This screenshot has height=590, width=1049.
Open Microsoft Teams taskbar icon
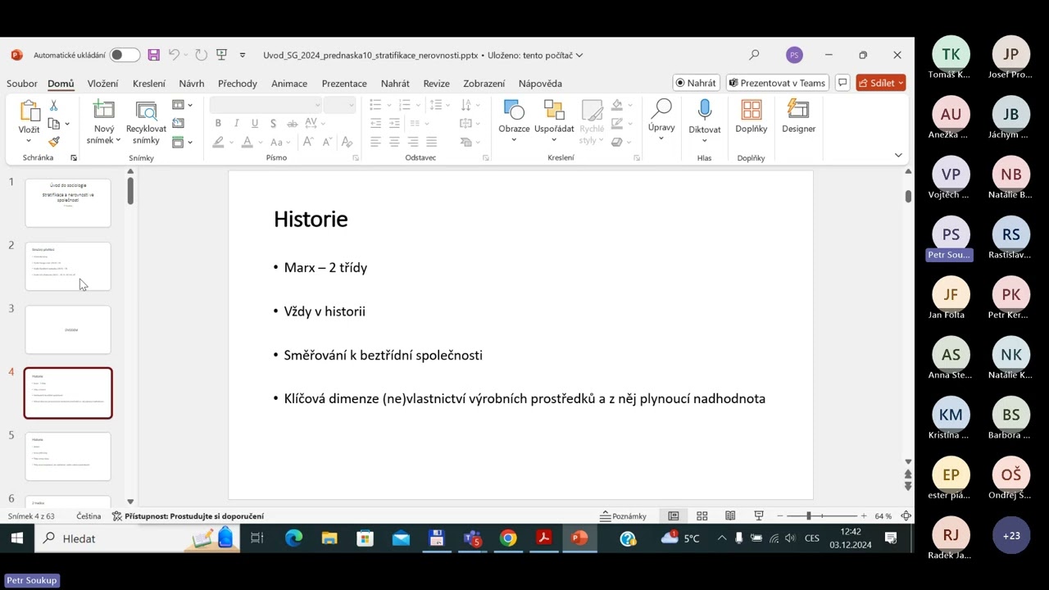[473, 538]
